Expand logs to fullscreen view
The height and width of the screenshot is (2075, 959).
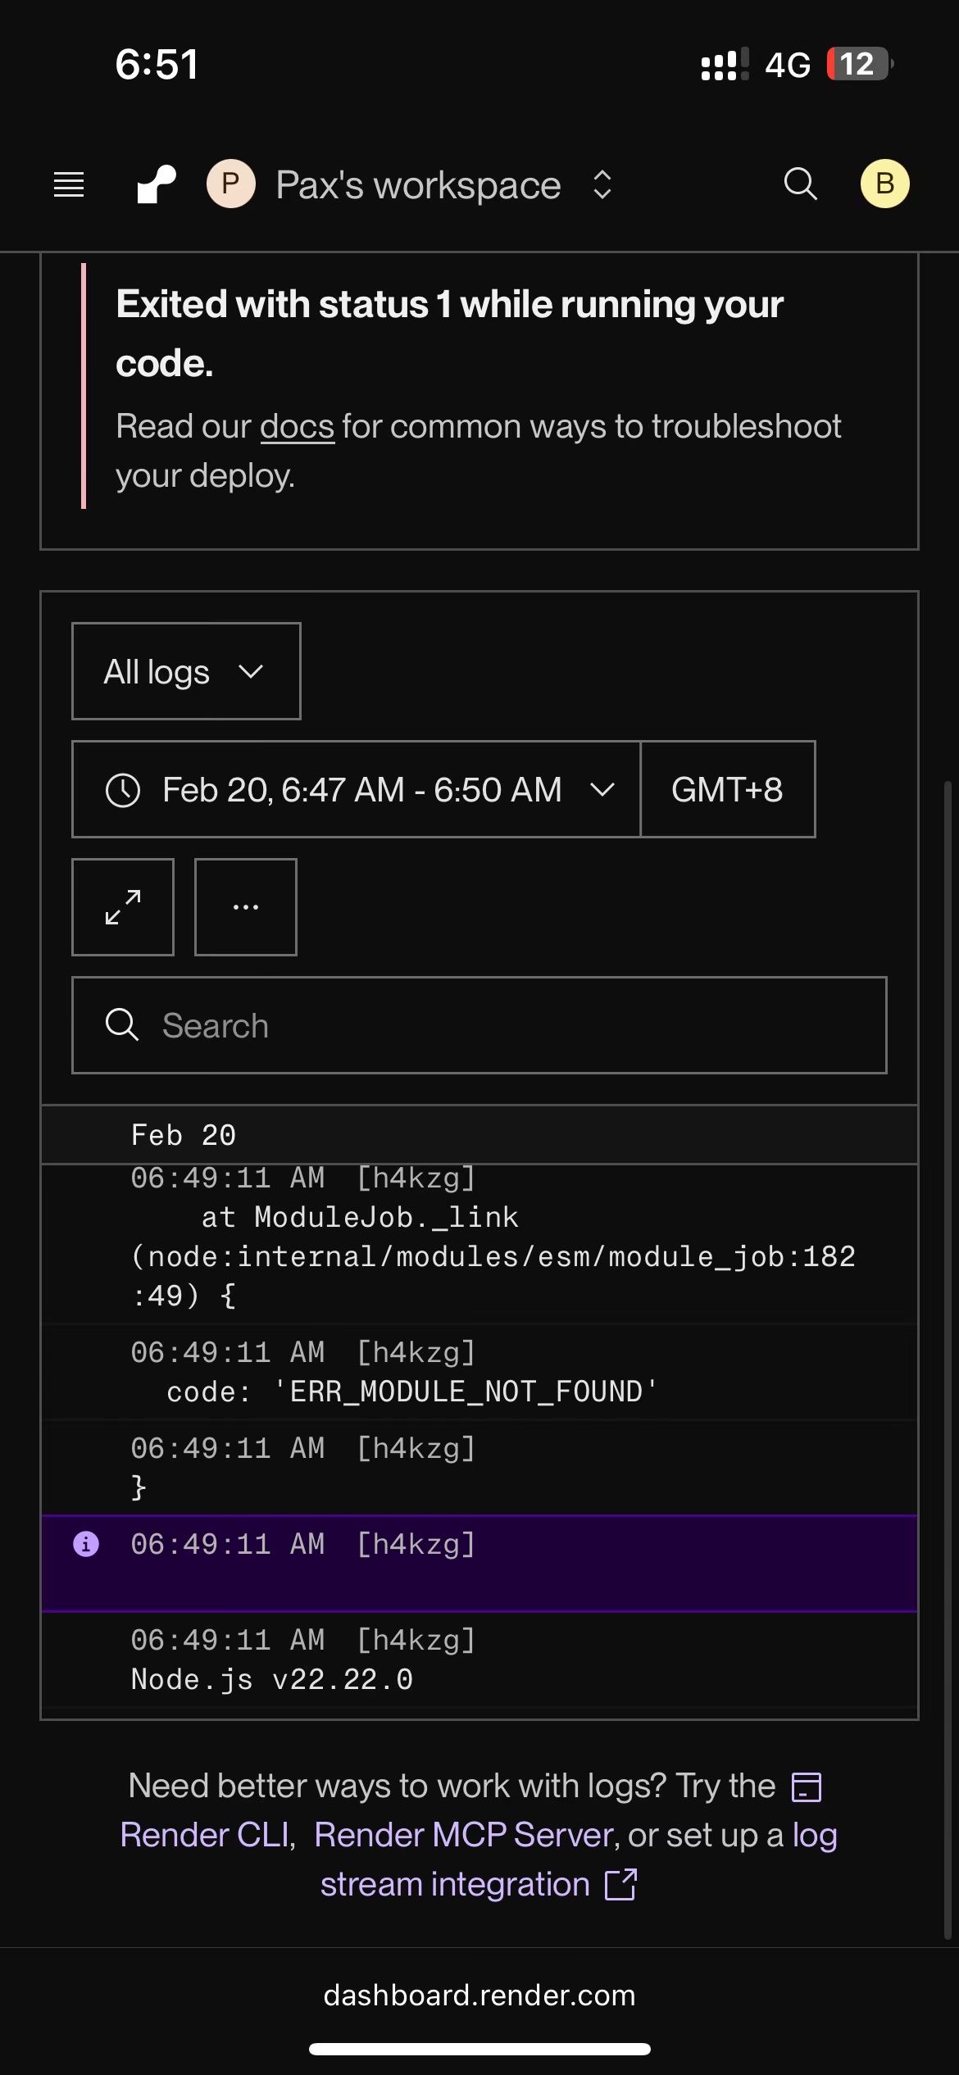(123, 907)
